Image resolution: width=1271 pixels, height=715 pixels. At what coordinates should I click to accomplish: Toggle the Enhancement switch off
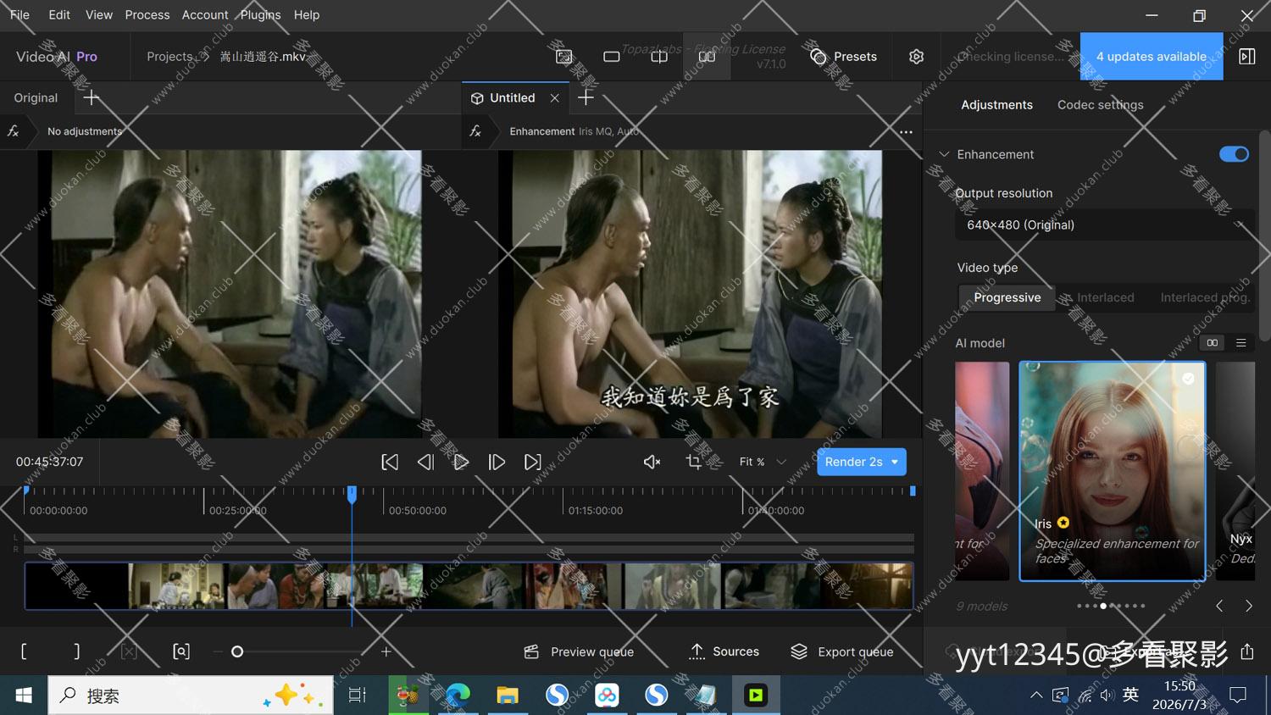pos(1234,154)
